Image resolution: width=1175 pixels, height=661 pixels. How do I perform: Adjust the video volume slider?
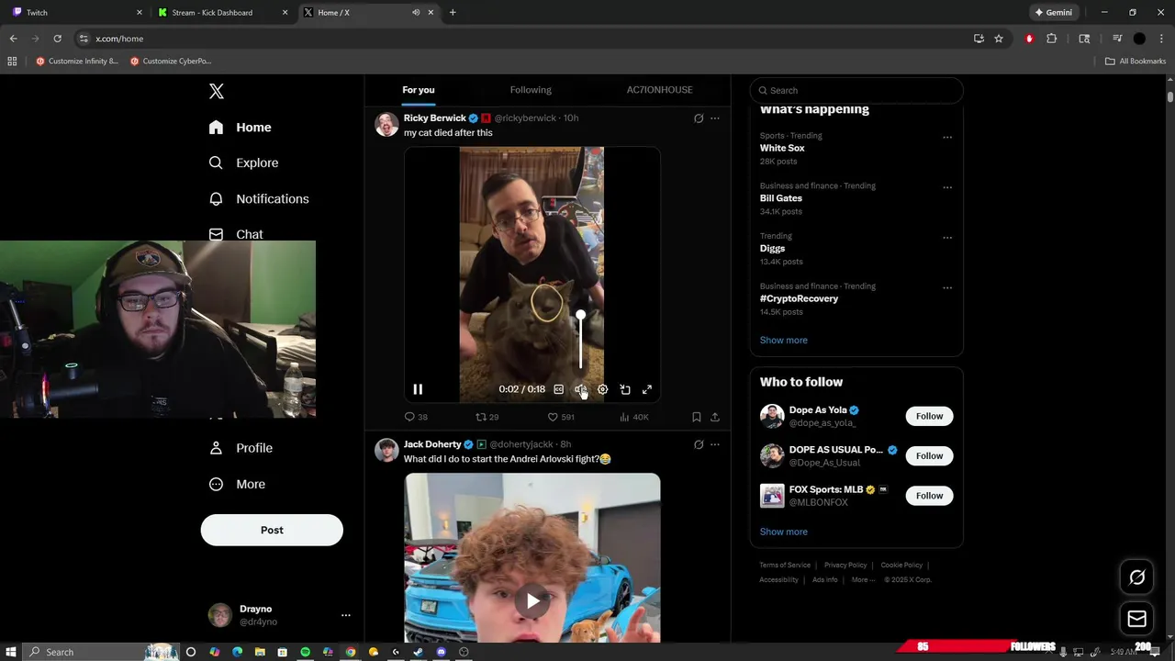[580, 340]
